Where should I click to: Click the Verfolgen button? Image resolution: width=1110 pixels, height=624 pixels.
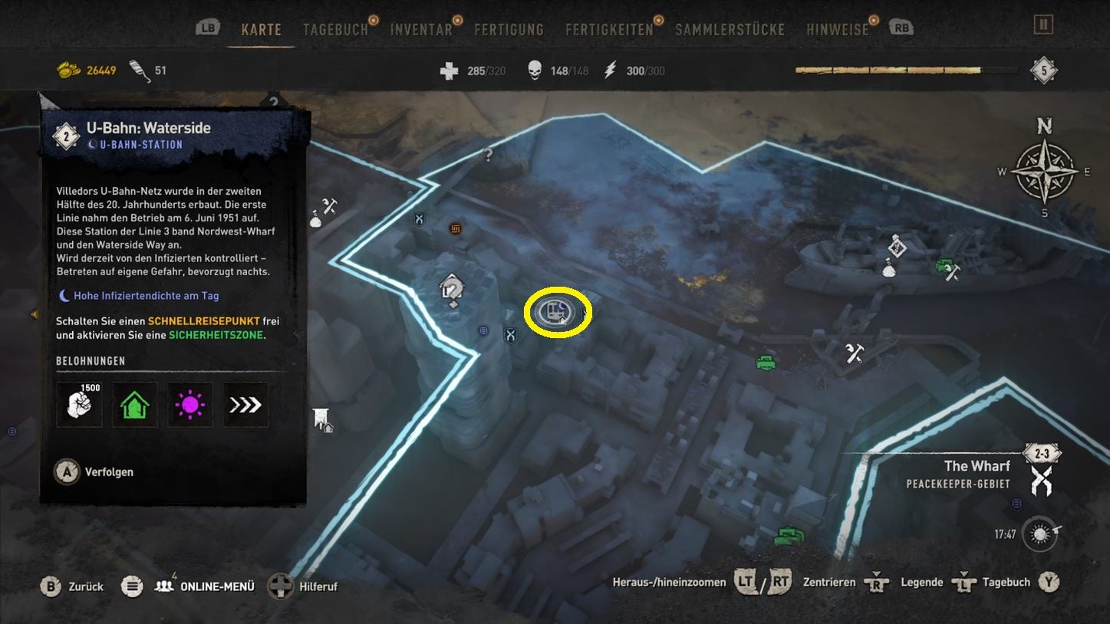coord(94,472)
